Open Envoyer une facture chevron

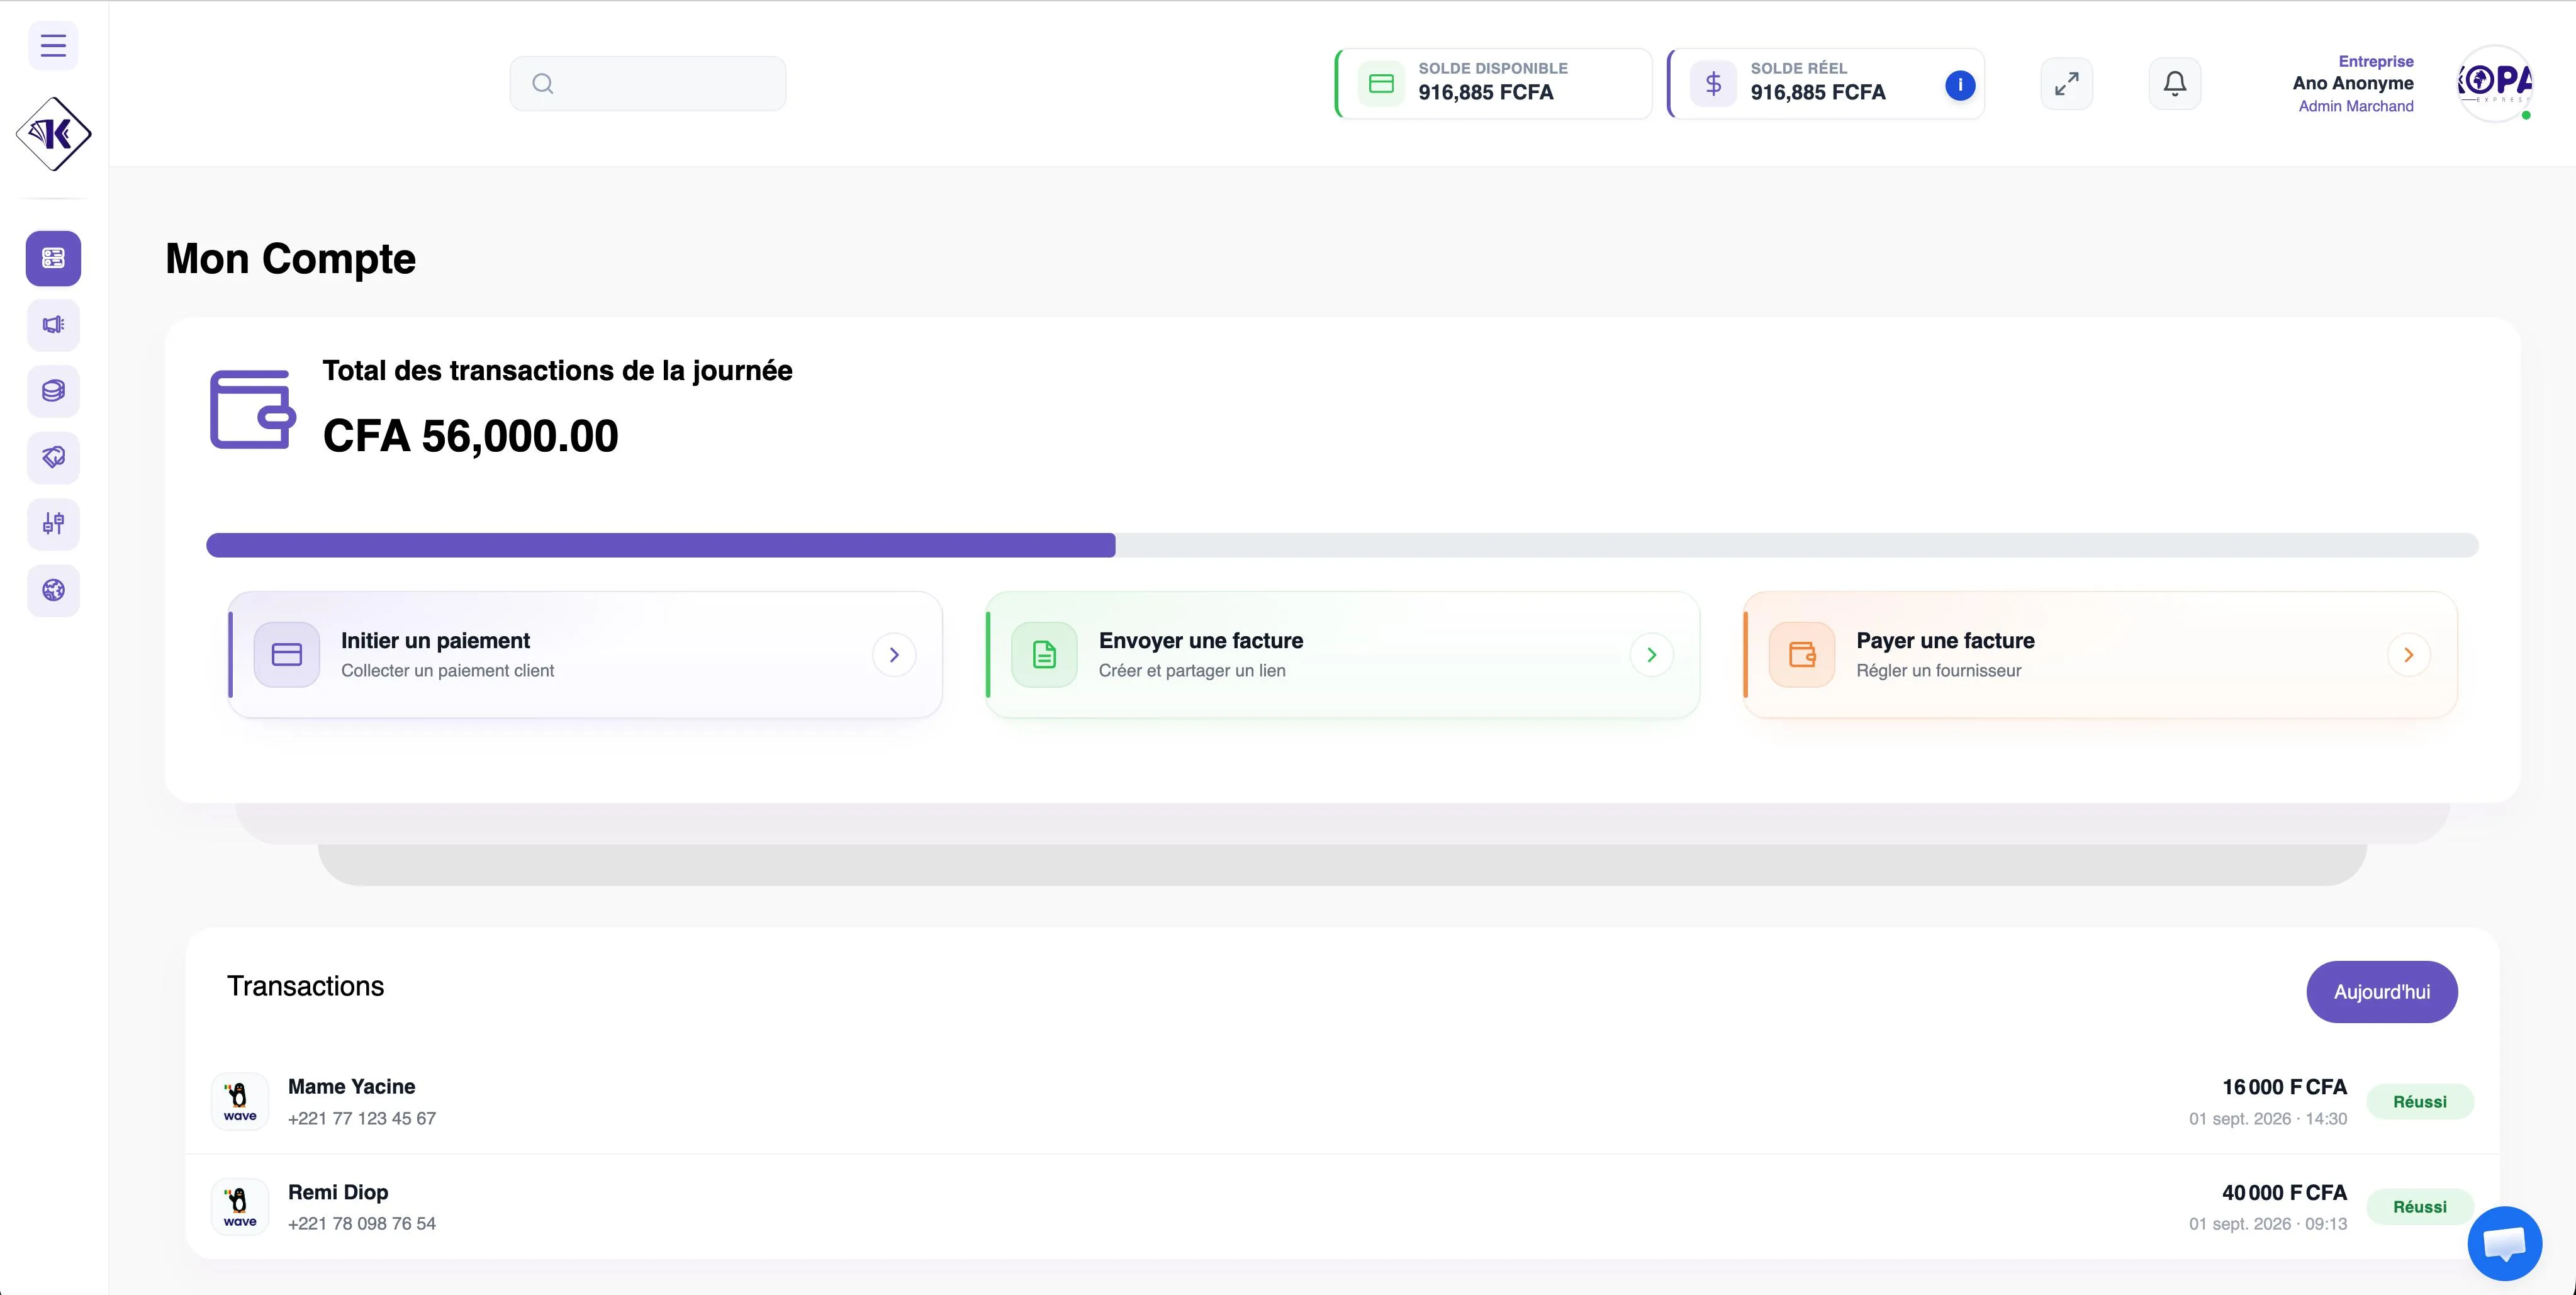coord(1652,655)
